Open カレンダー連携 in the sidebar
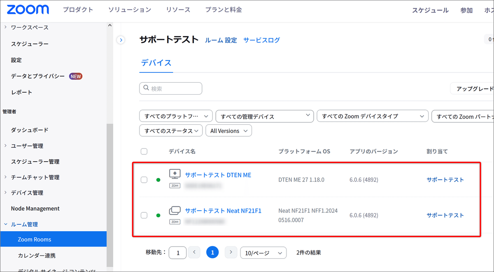Image resolution: width=494 pixels, height=272 pixels. pyautogui.click(x=37, y=256)
